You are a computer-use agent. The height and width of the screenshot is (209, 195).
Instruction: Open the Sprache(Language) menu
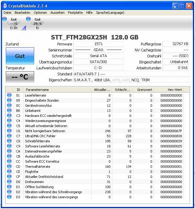click(x=110, y=13)
